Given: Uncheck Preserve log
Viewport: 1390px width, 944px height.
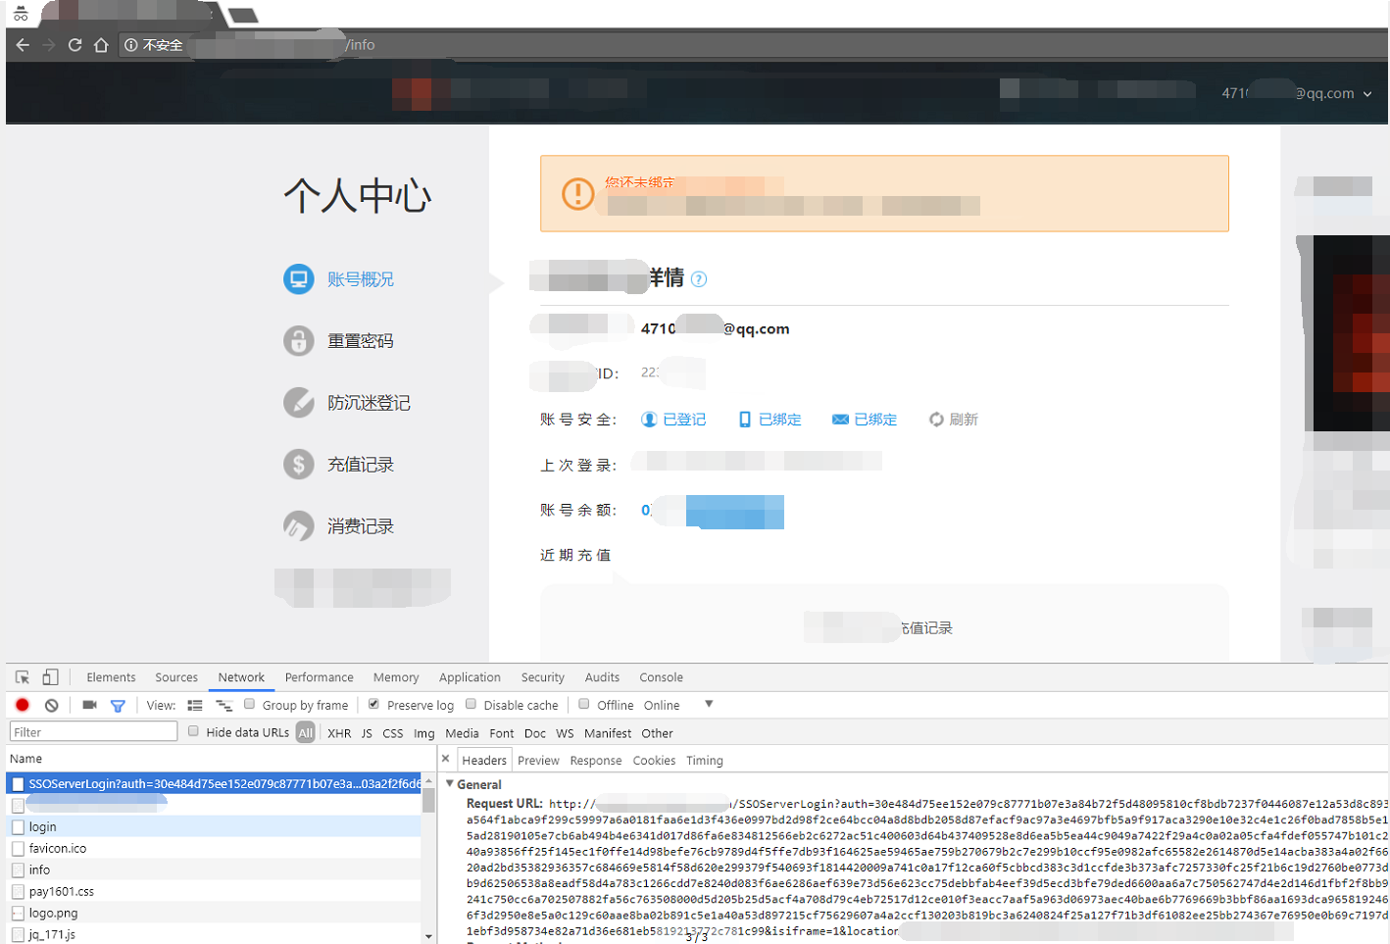Looking at the screenshot, I should tap(373, 704).
